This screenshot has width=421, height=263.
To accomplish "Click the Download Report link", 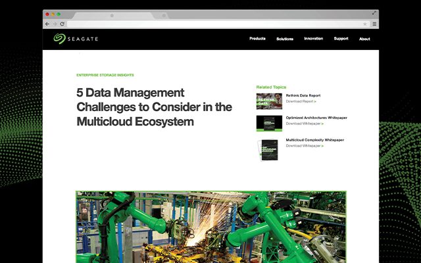I will (x=301, y=102).
